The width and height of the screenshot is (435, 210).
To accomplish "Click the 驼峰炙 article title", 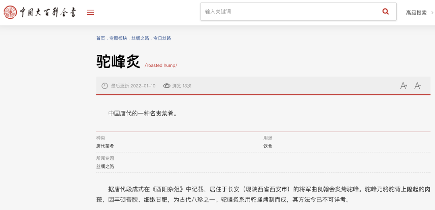I will [x=118, y=61].
